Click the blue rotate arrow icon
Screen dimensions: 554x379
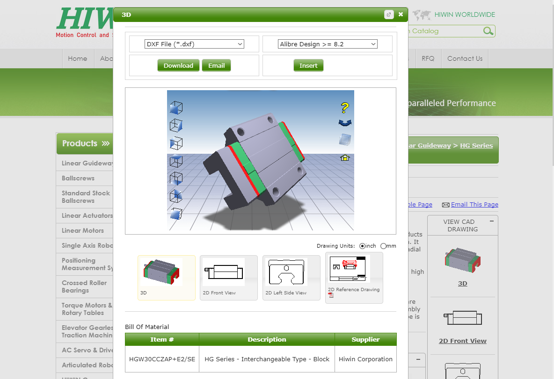tap(345, 123)
